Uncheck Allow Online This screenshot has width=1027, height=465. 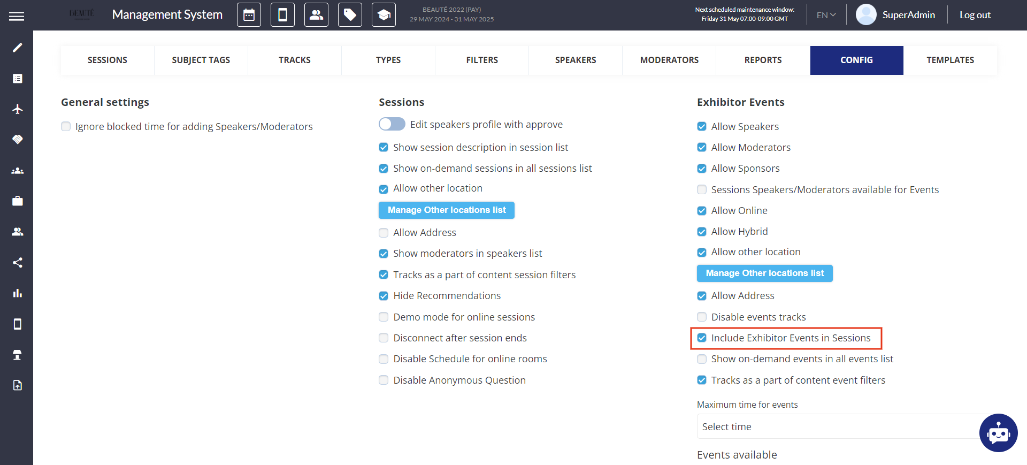(702, 211)
